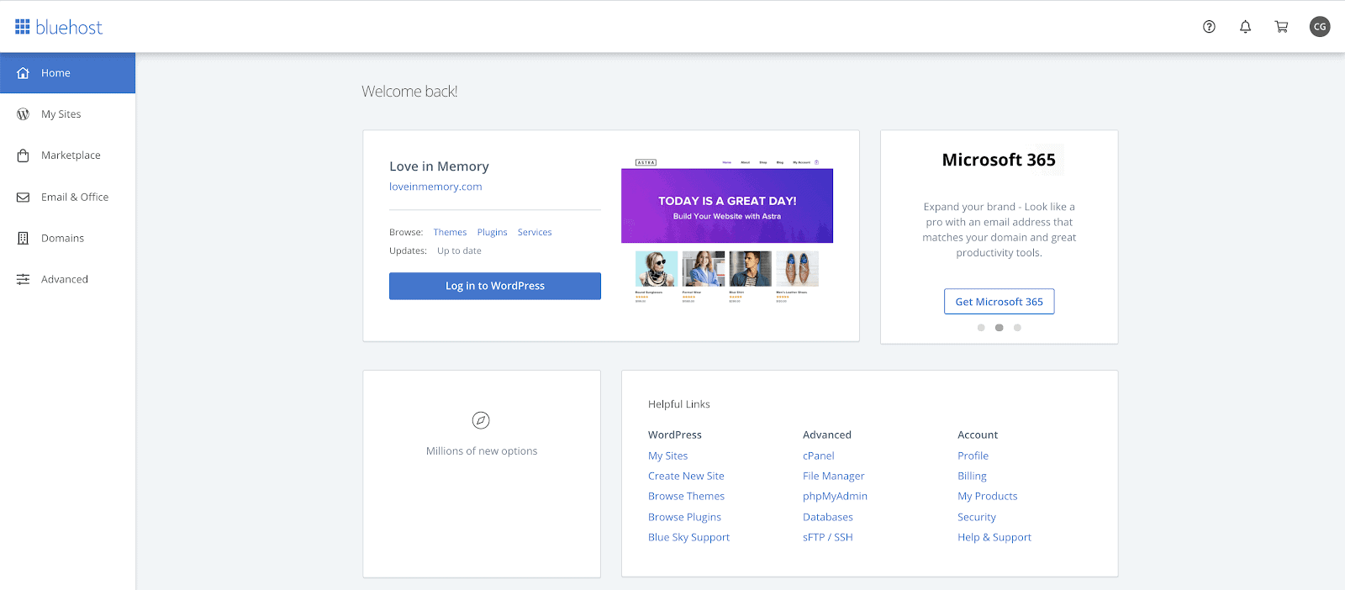Browse Plugins for Love in Memory site
1345x590 pixels.
492,232
